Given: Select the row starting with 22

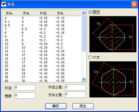Looking at the screenshot, I should [x=42, y=62].
